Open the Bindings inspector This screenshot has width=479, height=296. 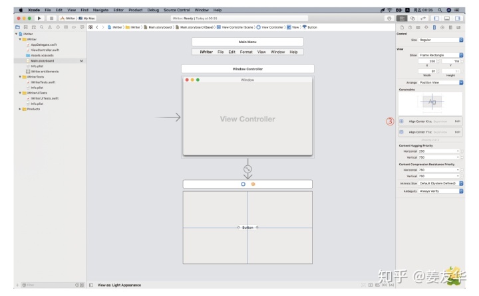pos(450,27)
